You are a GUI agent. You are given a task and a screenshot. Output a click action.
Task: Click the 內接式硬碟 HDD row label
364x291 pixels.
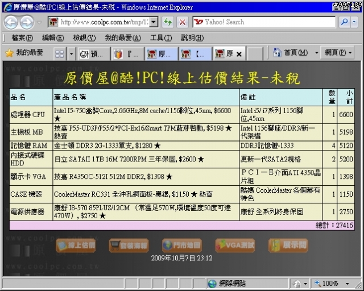pos(31,159)
